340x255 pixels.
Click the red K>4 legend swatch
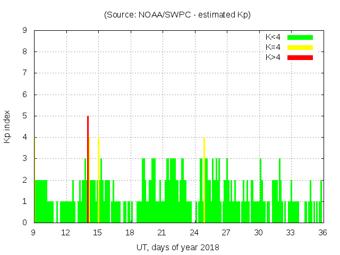pos(300,57)
